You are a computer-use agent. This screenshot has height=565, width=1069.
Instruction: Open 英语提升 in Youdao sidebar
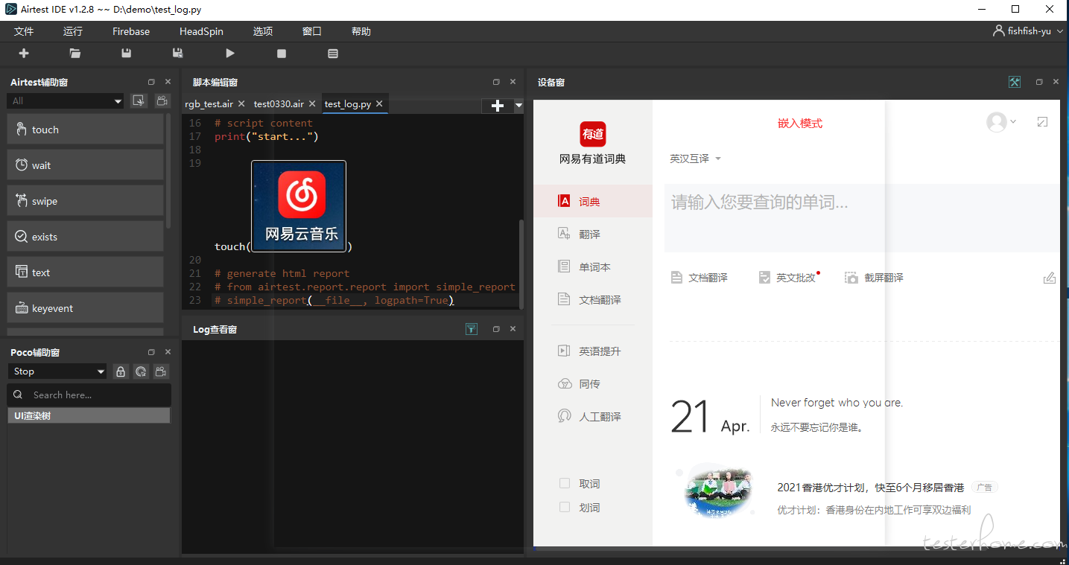coord(592,351)
